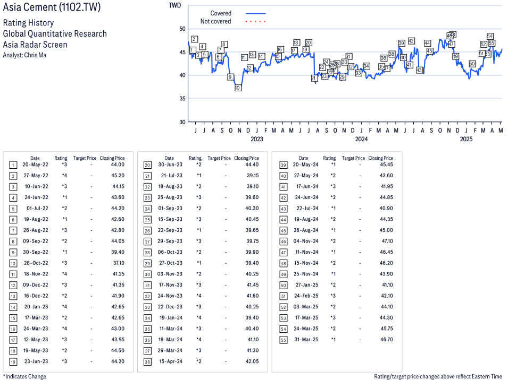This screenshot has width=508, height=380.
Task: Click the date 17-Jun-24 in the table
Action: 307,186
